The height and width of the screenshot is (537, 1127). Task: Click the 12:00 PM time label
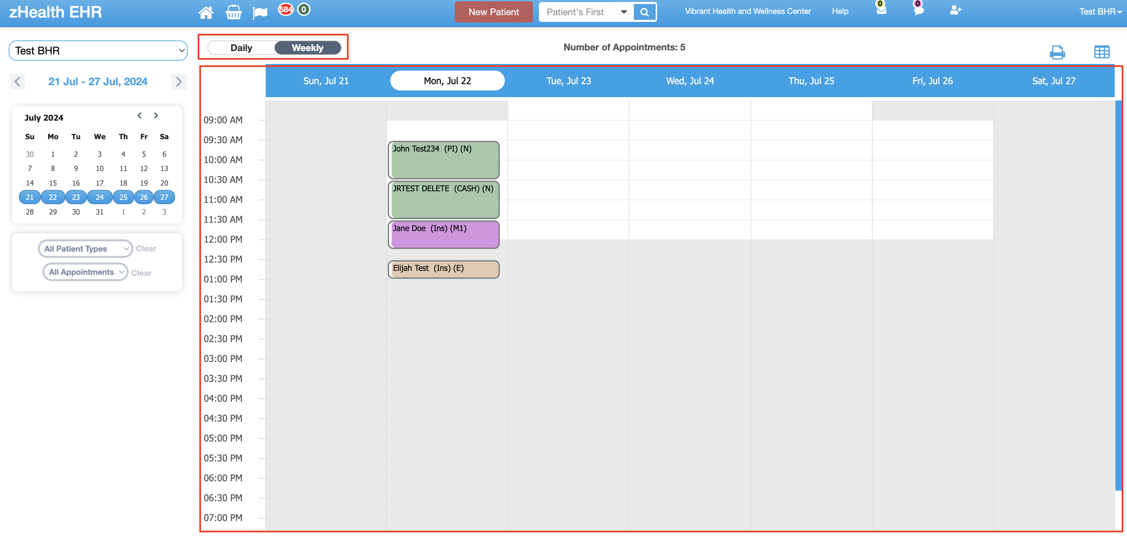(x=223, y=239)
